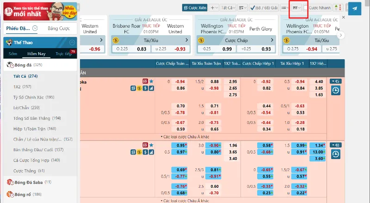The image size is (370, 203).
Task: Switch to the Phiếu Đặt tab
Action: pyautogui.click(x=18, y=28)
